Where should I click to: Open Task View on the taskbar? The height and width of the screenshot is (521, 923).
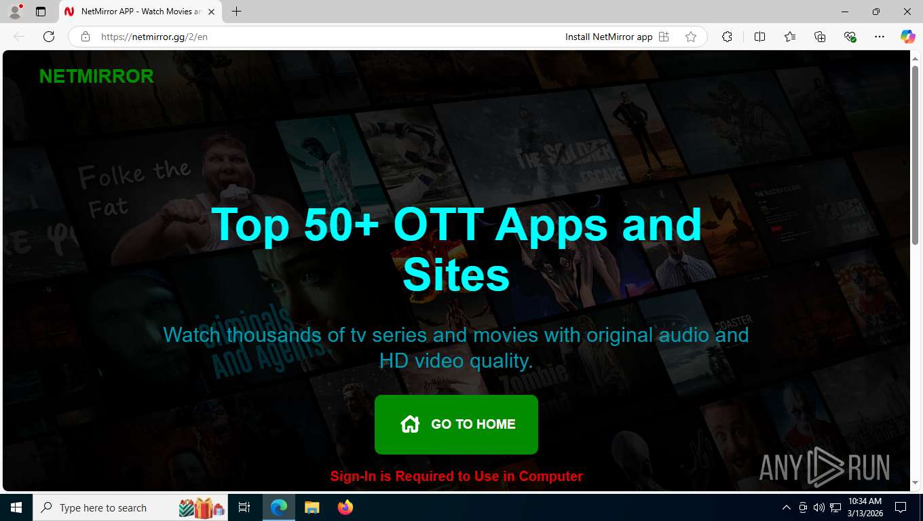pos(244,507)
